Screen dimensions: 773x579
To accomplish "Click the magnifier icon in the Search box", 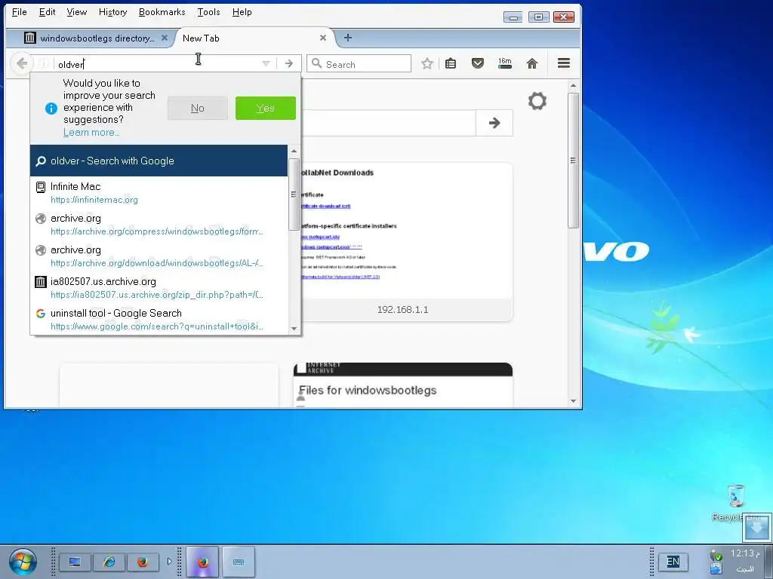I will click(317, 63).
